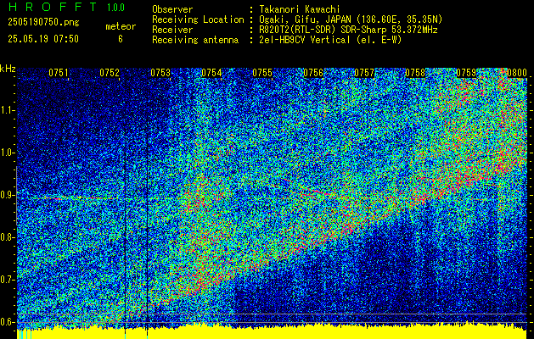Click frequency axis label 0.8

6,237
